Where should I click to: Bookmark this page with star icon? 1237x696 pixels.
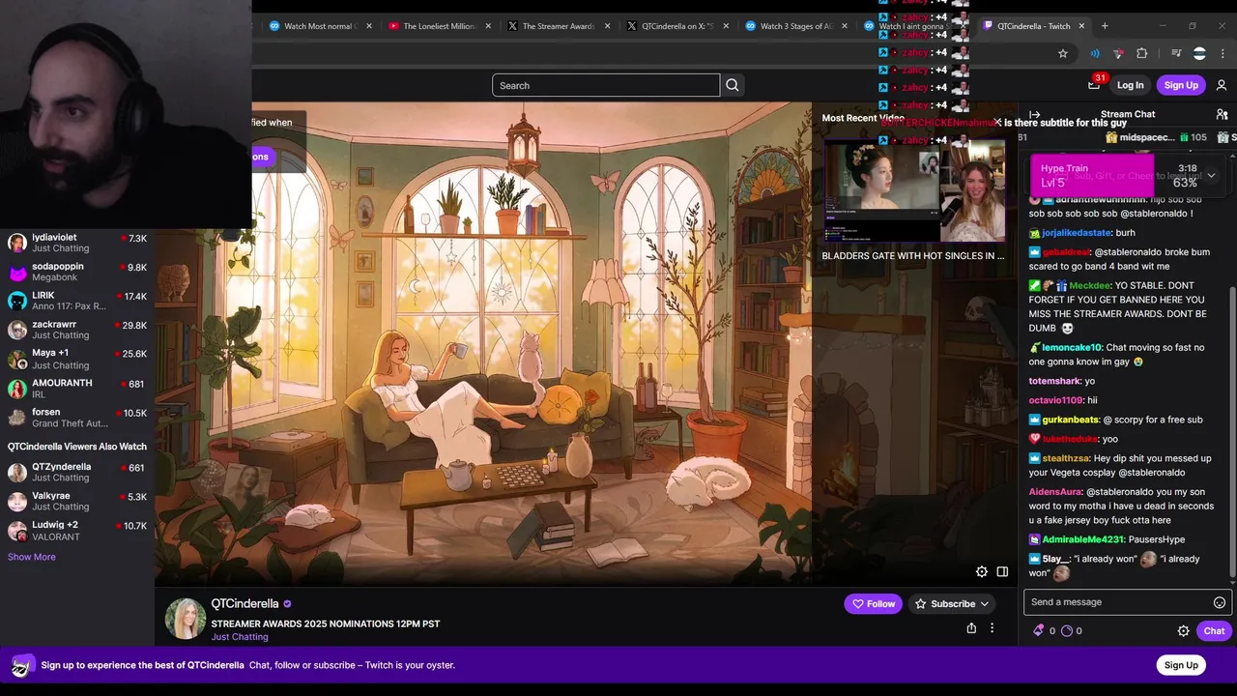tap(1063, 53)
